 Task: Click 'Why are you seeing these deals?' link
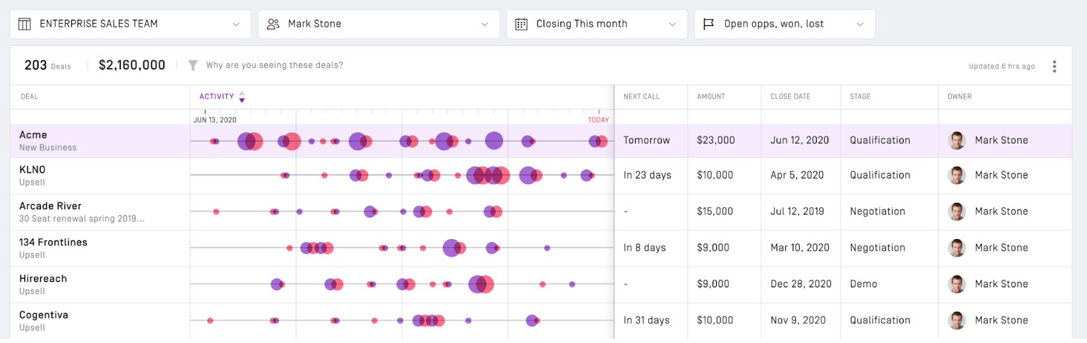click(x=274, y=65)
